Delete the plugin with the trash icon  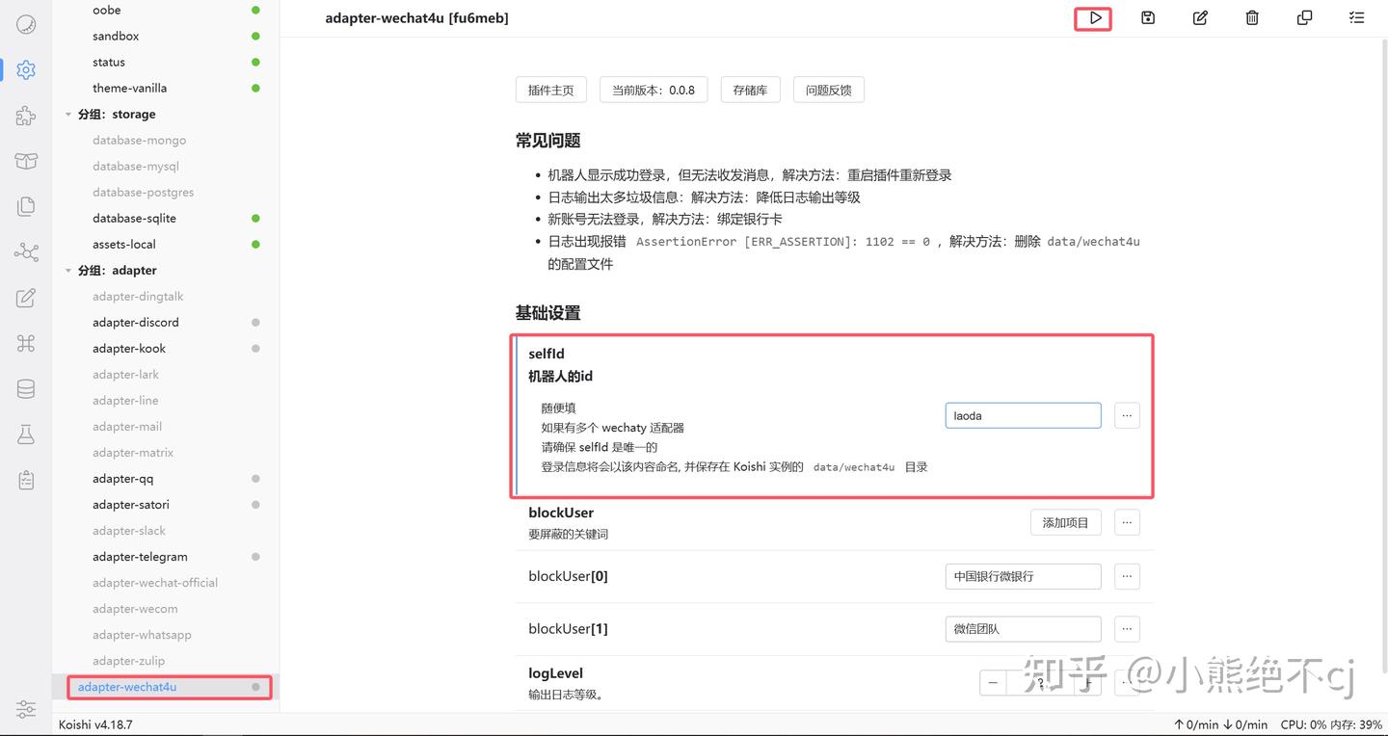pos(1252,17)
